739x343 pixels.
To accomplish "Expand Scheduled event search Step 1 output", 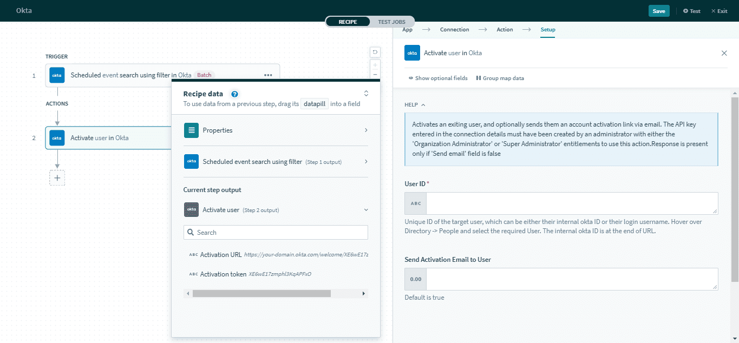I will 366,162.
